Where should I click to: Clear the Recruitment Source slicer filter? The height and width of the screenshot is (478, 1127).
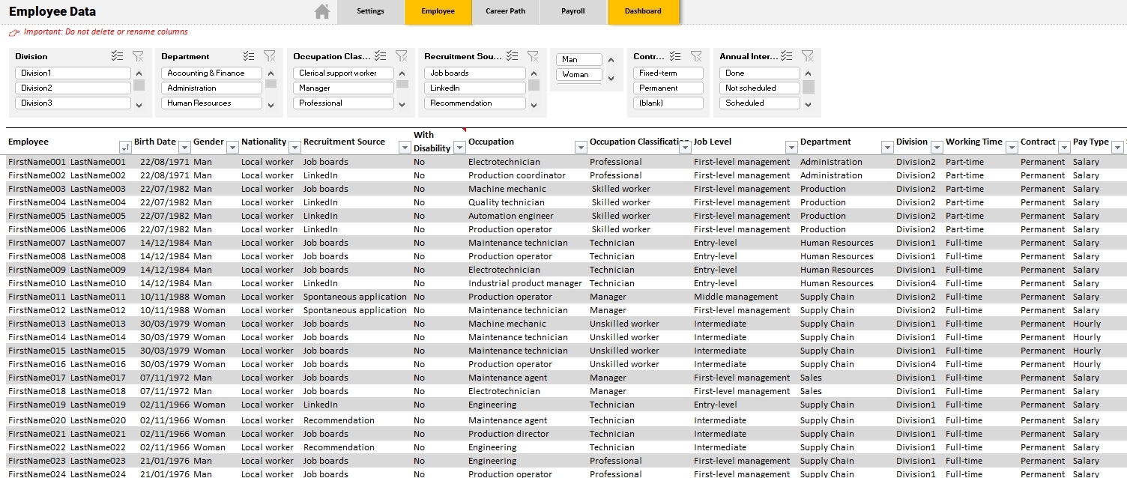click(534, 56)
